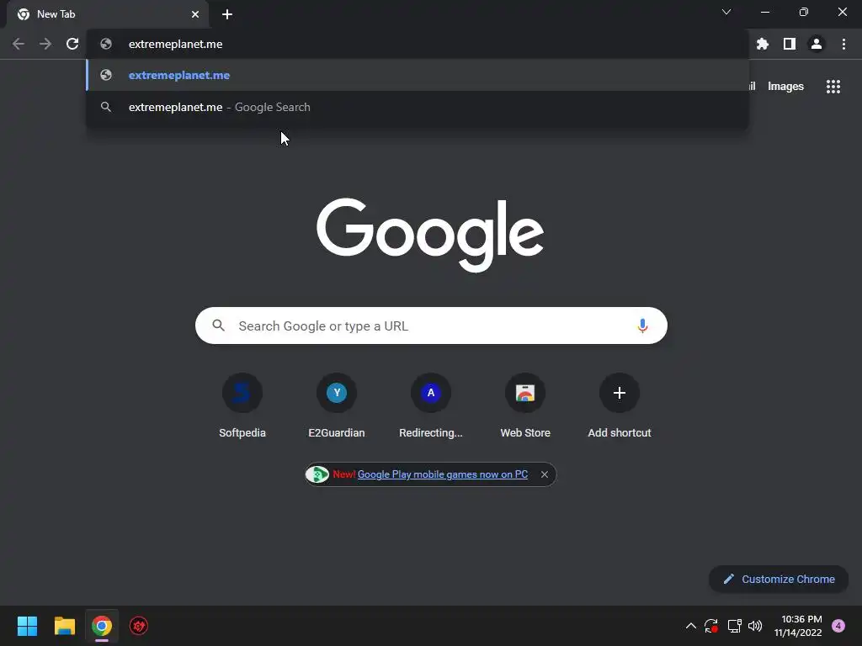The height and width of the screenshot is (646, 862).
Task: Dismiss the Google Play games promo
Action: pos(545,474)
